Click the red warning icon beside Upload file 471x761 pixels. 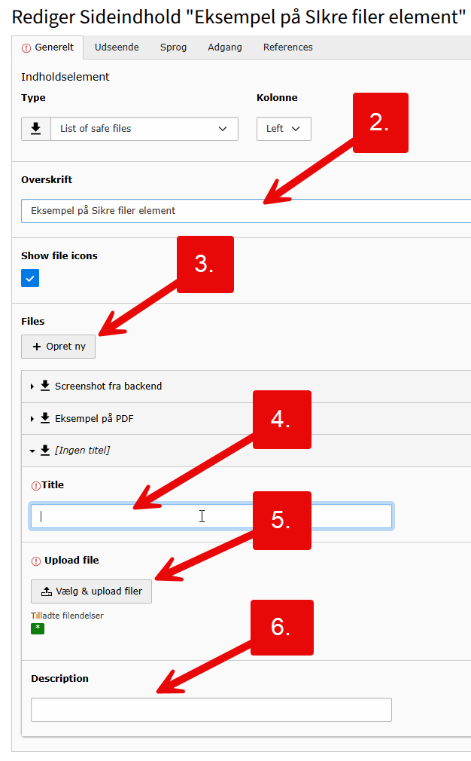[x=35, y=561]
